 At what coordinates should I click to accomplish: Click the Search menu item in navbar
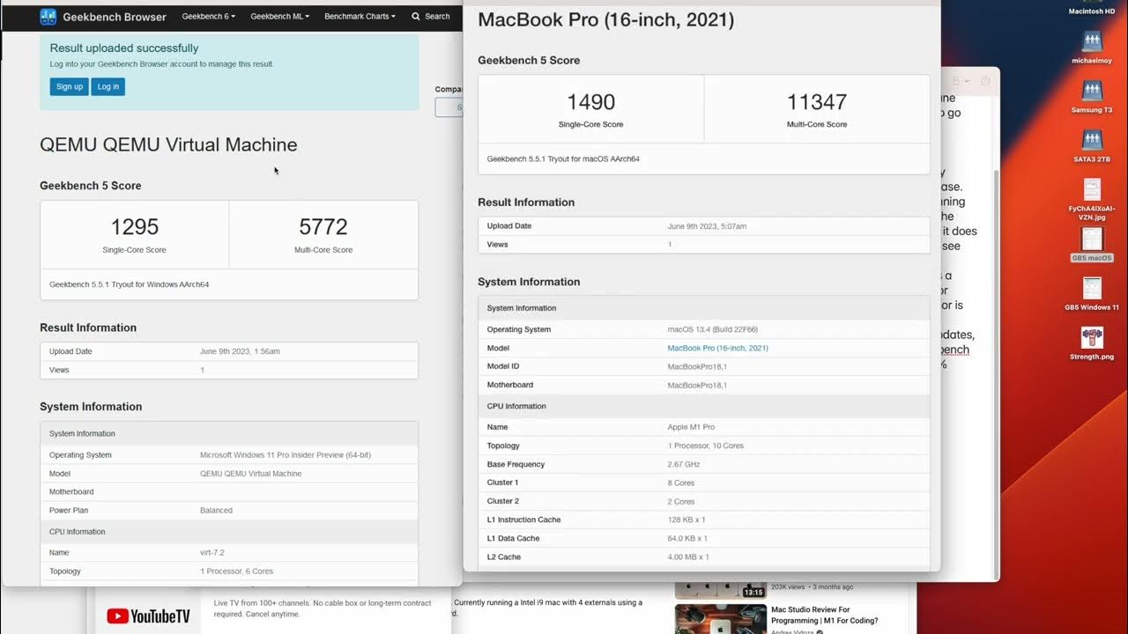(431, 16)
